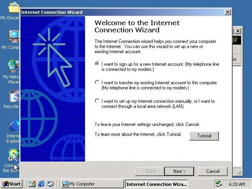The height and width of the screenshot is (189, 252).
Task: Click the network status tray icon
Action: pyautogui.click(x=219, y=184)
